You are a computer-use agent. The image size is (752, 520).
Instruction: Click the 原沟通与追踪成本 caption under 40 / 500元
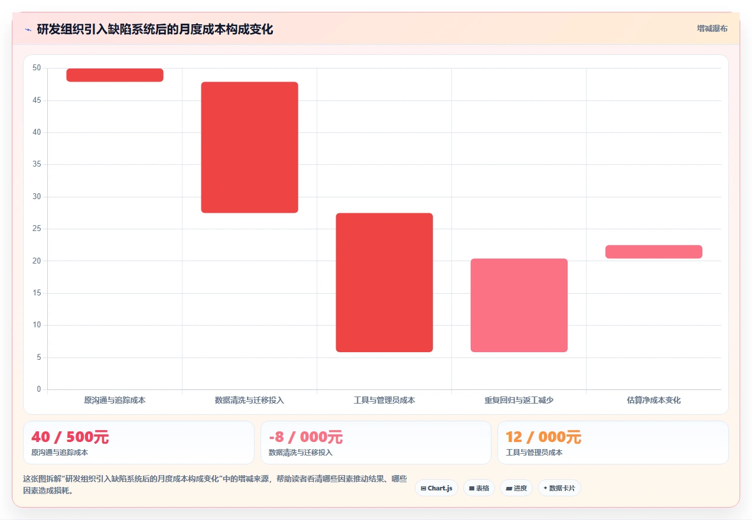60,453
